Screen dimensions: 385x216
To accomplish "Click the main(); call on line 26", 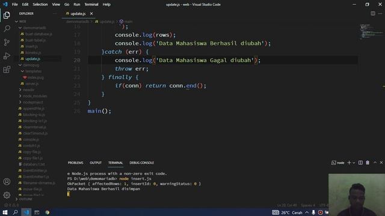I will 99,111.
